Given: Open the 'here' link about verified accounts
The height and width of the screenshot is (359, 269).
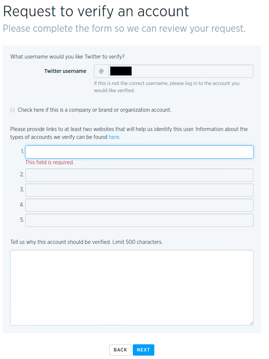Looking at the screenshot, I should 114,137.
